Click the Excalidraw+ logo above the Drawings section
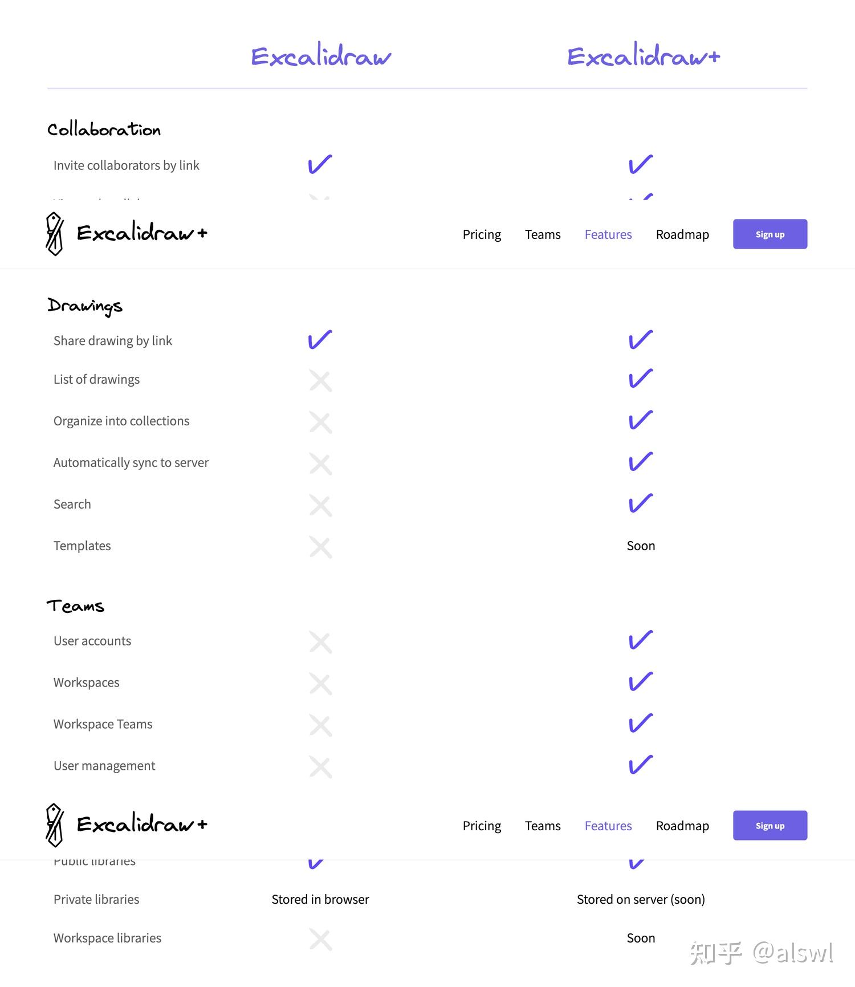 click(127, 234)
